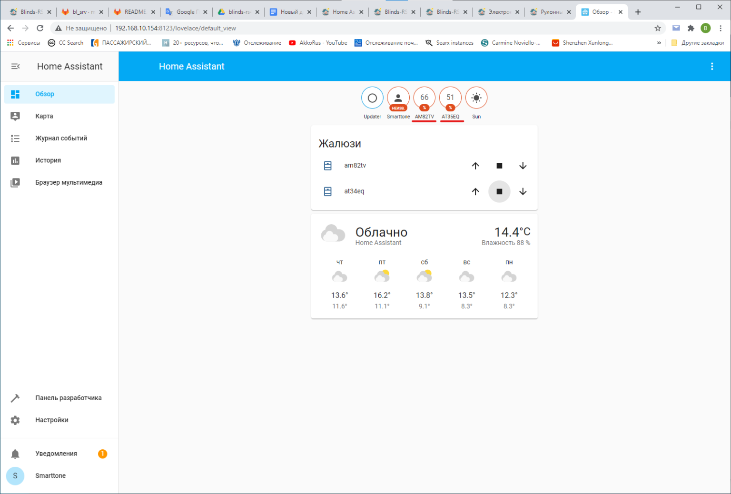
Task: Open the Обзор overview panel
Action: (59, 94)
